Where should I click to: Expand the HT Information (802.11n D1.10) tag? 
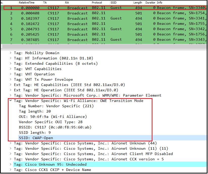tap(10, 58)
